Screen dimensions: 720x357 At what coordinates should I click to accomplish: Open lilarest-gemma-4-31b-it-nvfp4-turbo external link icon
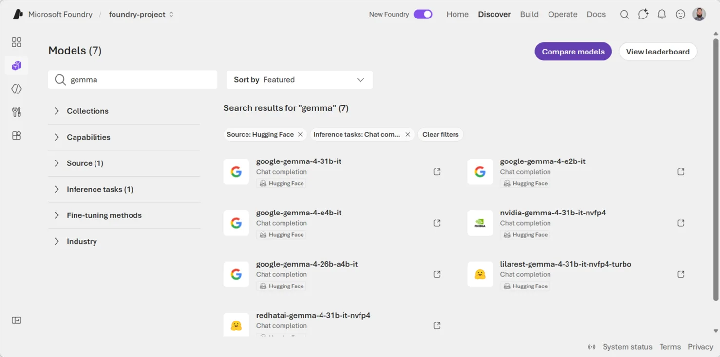pos(681,274)
